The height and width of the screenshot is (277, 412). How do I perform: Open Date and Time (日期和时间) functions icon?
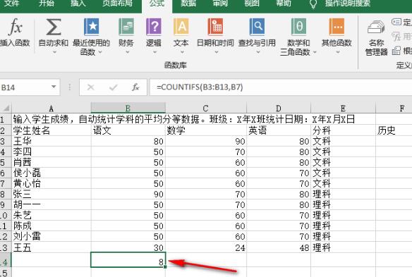coord(215,27)
